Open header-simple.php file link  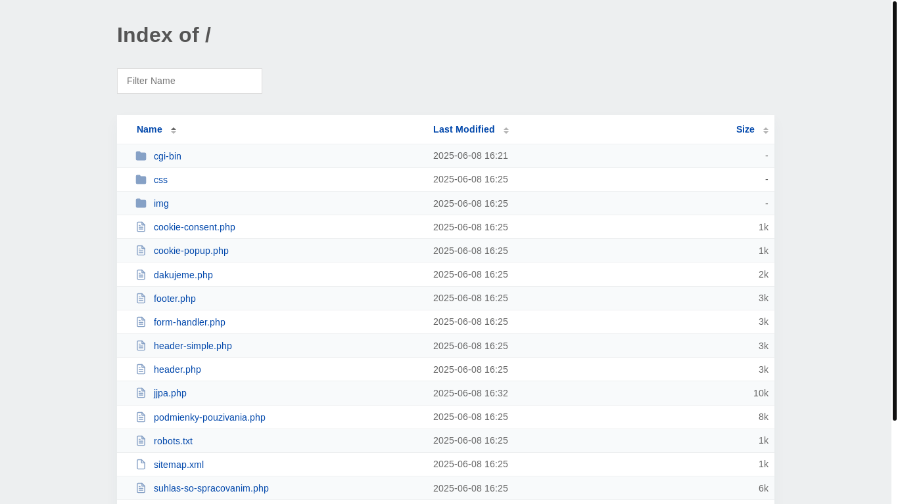pos(193,346)
